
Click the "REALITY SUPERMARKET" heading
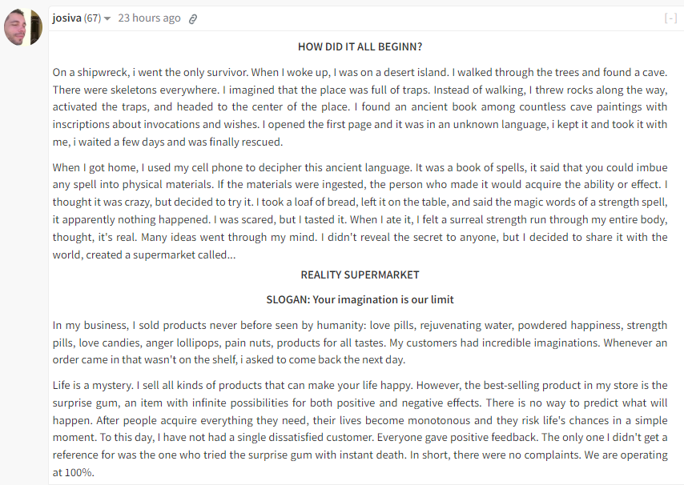360,275
